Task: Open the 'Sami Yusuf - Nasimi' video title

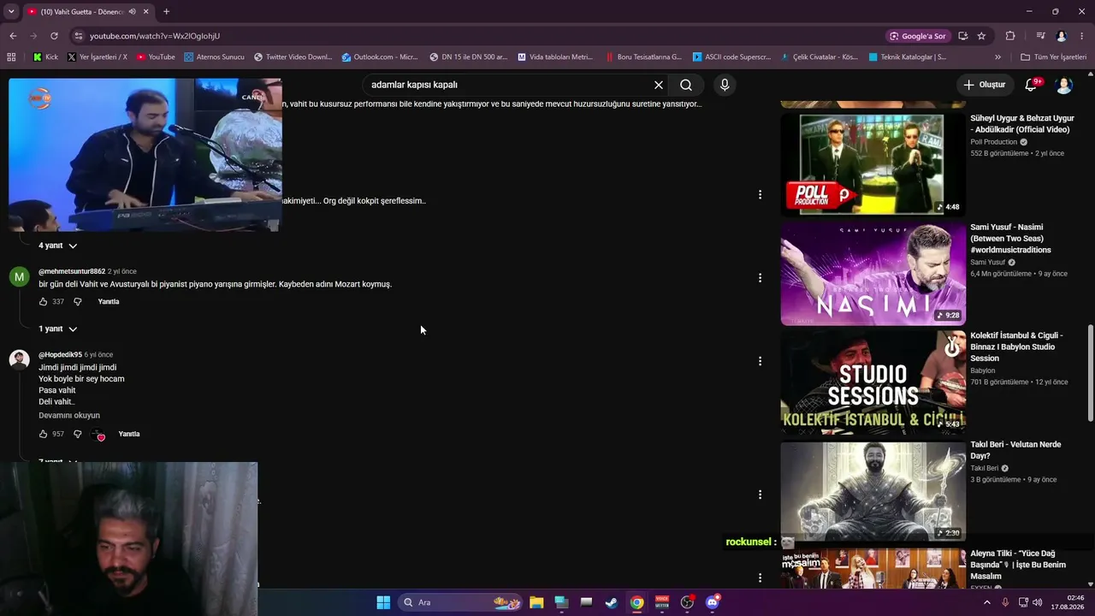Action: click(1010, 239)
